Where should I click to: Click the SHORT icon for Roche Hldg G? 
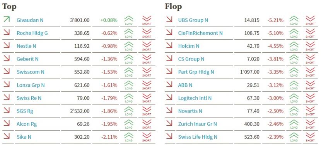click(x=147, y=33)
